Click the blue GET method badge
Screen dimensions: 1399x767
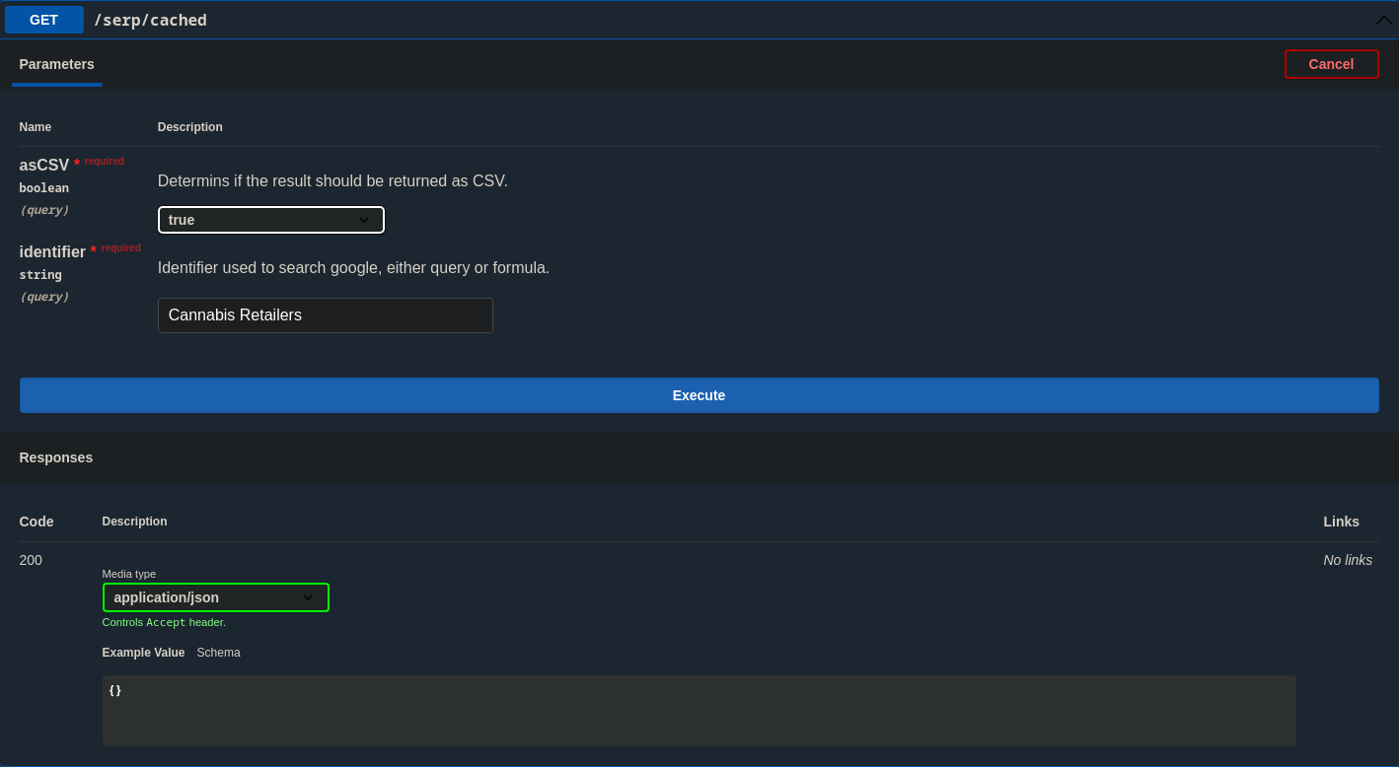click(x=44, y=20)
